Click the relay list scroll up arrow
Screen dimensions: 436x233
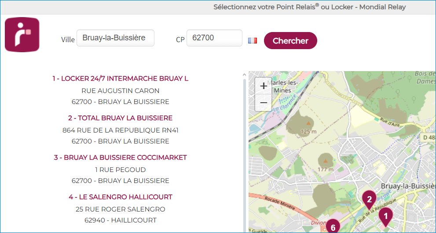pos(245,75)
